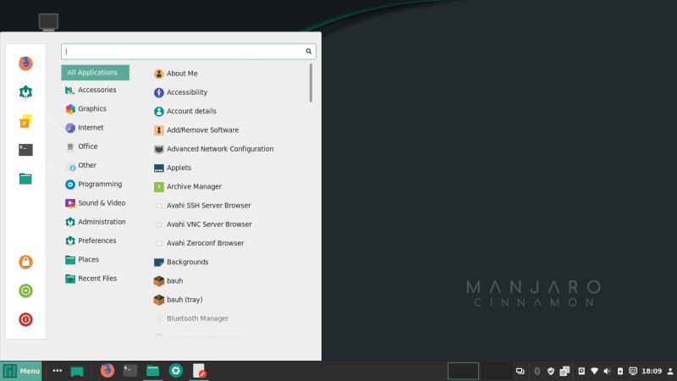Launch Add/Remove Software
This screenshot has height=381, width=677.
pyautogui.click(x=201, y=130)
